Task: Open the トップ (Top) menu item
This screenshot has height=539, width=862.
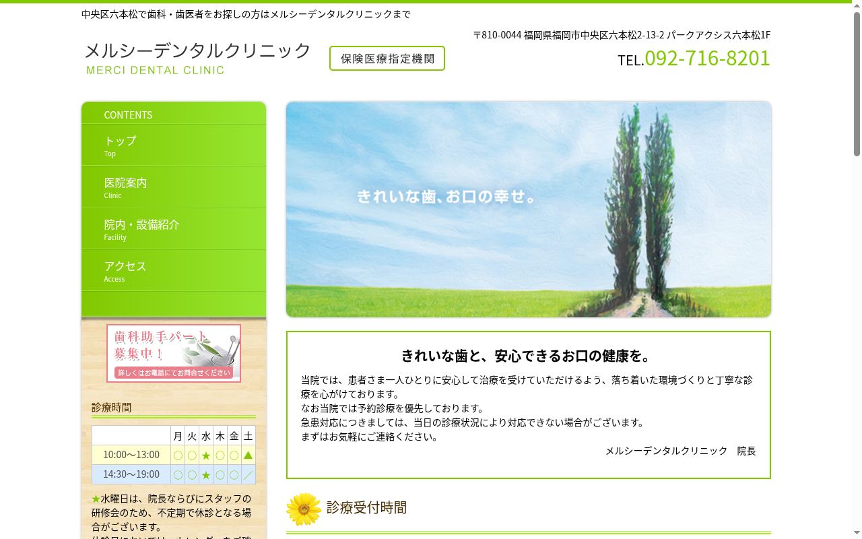Action: coord(174,146)
